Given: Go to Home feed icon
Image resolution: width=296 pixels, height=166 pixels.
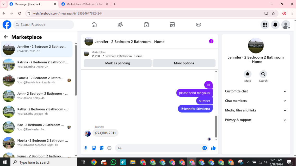Looking at the screenshot, I should coord(94,25).
